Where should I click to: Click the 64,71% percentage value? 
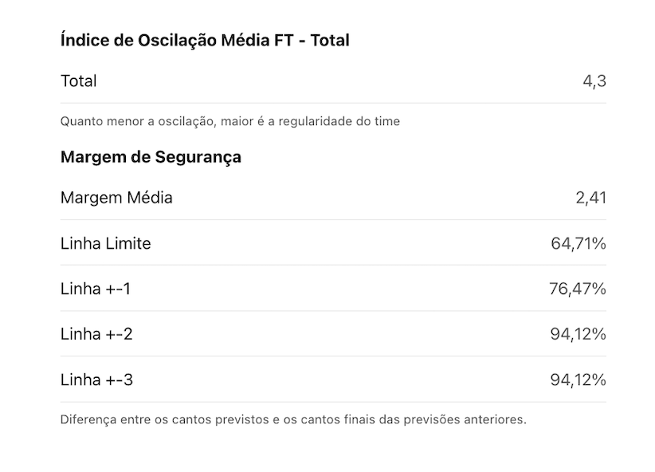pyautogui.click(x=579, y=243)
